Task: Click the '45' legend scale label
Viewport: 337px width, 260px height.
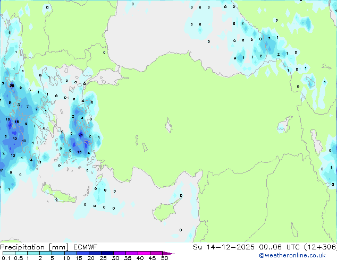Action: tap(152, 258)
